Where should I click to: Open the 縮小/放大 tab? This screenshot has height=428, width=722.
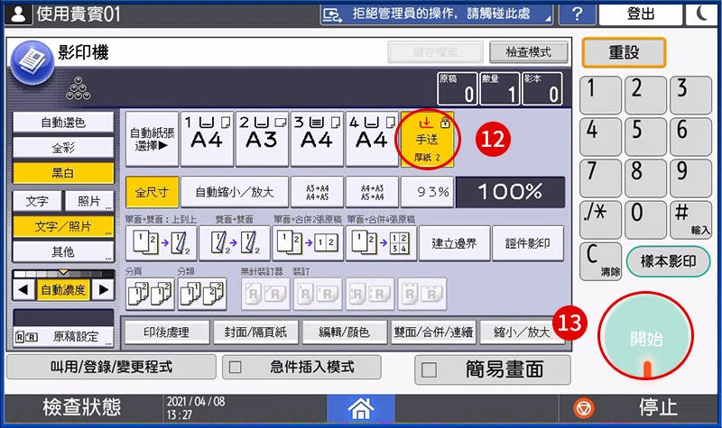click(522, 332)
